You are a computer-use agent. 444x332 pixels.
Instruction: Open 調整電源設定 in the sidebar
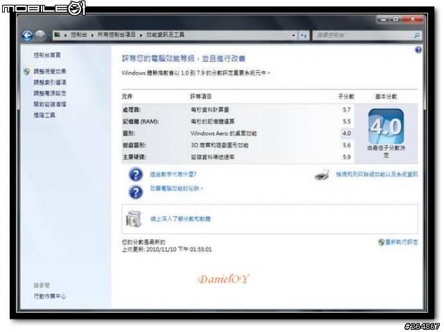click(50, 94)
